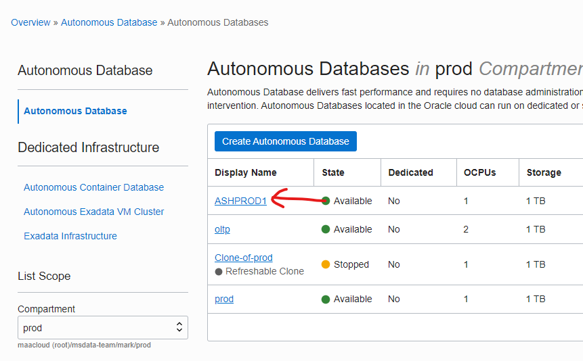The height and width of the screenshot is (361, 583).
Task: Click the Display Name column header
Action: [245, 172]
